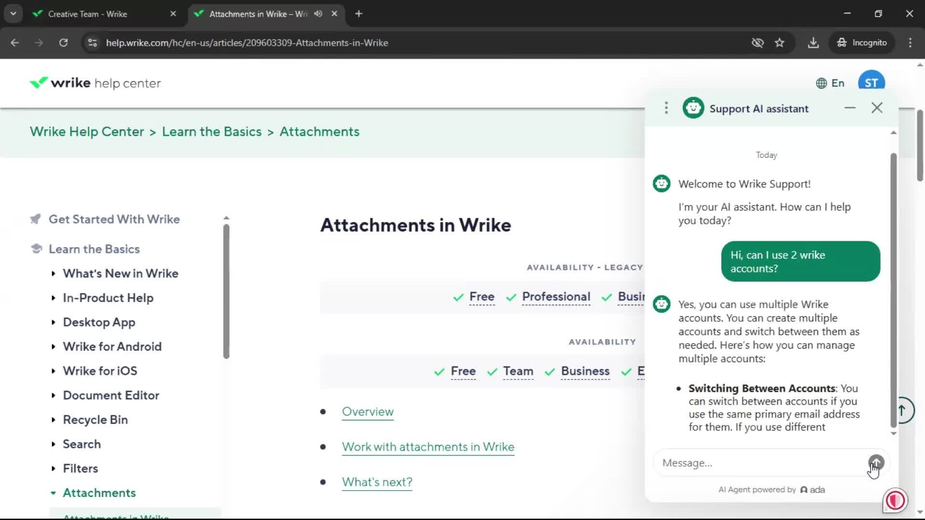The height and width of the screenshot is (520, 925).
Task: Open Work with attachments in Wrike link
Action: tap(428, 447)
